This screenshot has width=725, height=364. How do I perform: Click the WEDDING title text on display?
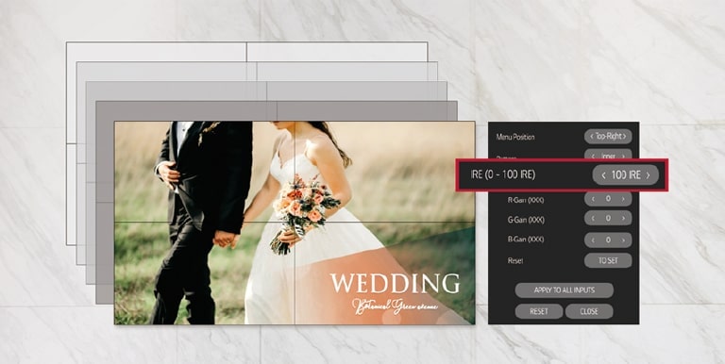click(395, 283)
